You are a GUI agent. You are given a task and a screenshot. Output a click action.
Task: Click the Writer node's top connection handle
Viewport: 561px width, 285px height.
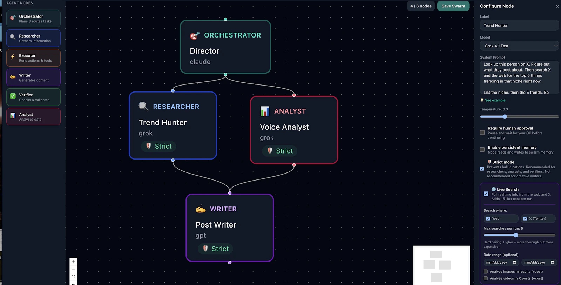click(x=230, y=193)
